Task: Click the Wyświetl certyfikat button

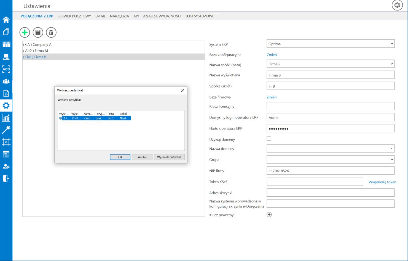Action: [169, 157]
